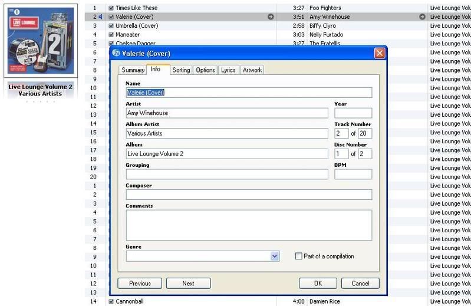The image size is (471, 306).
Task: Select the Biffy Clyro artist cell
Action: (322, 26)
